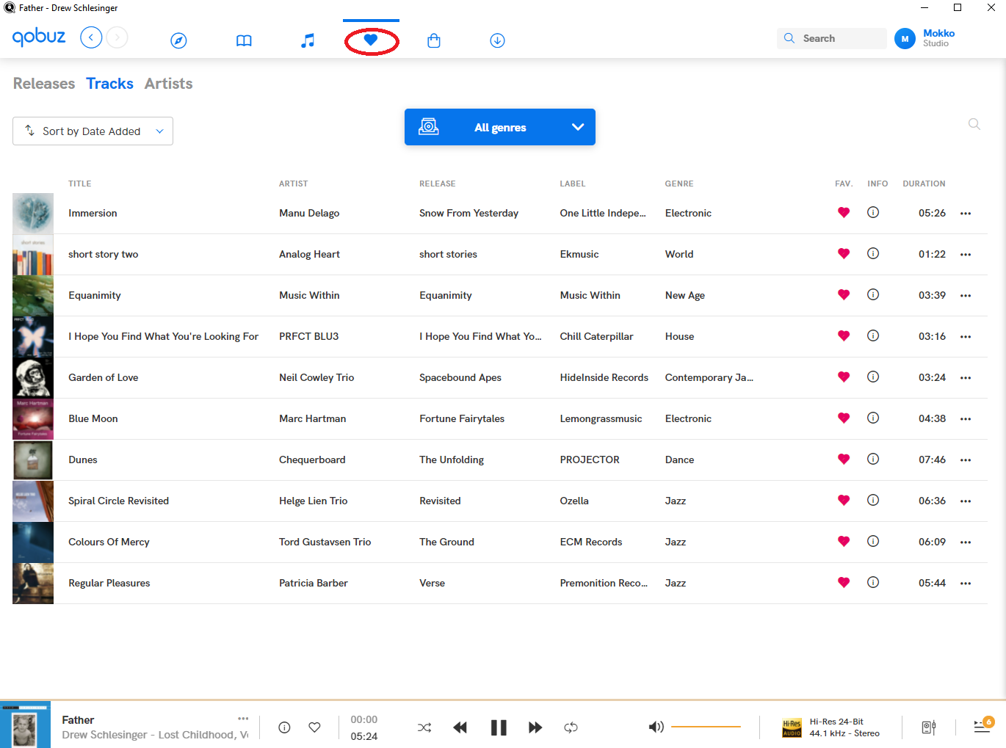The width and height of the screenshot is (1006, 748).
Task: Open the Magazine book icon
Action: [x=244, y=40]
